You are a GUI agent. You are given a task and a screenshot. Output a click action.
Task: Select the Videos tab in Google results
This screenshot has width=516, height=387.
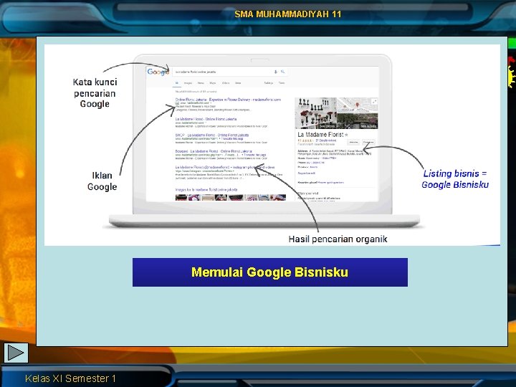pos(226,83)
